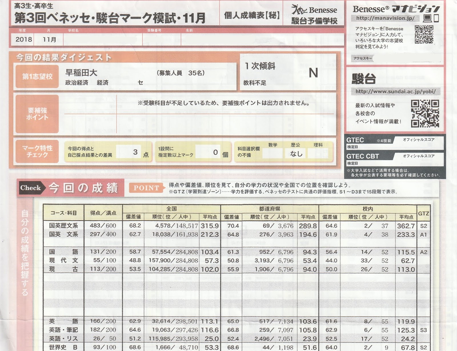Click the computer and phone icon beside manavision URL

click(431, 18)
